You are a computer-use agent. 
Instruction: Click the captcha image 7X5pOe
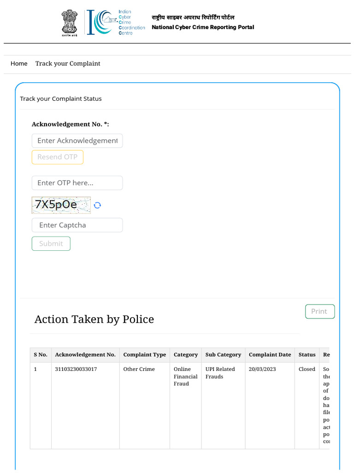pos(61,205)
